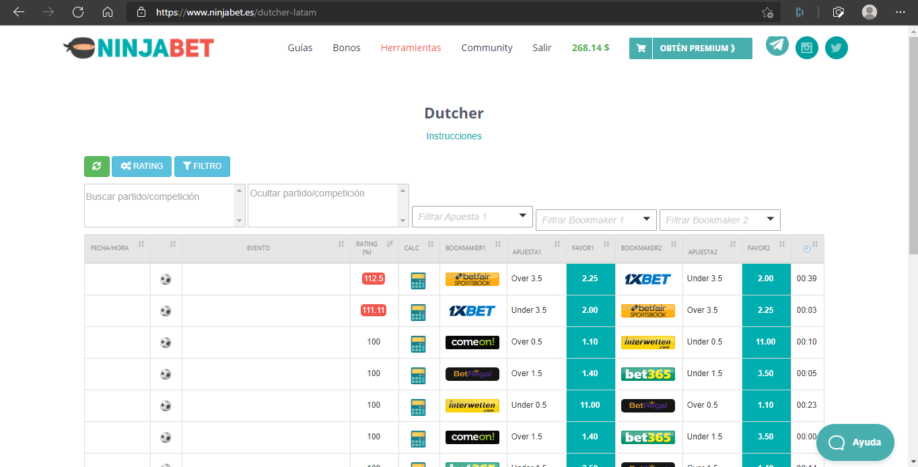Click Ocultar partido/competición field
This screenshot has height=467, width=918.
pos(323,205)
